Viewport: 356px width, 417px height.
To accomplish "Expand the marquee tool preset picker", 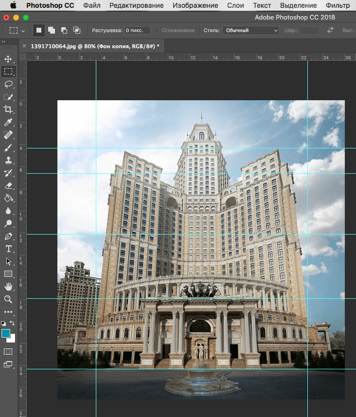I will (x=23, y=31).
